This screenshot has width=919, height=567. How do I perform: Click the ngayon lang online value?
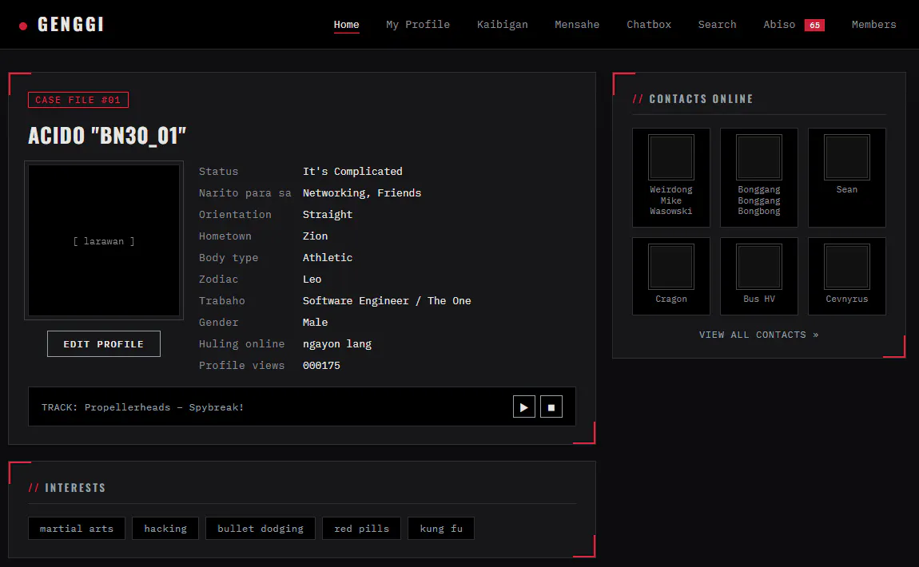(337, 344)
